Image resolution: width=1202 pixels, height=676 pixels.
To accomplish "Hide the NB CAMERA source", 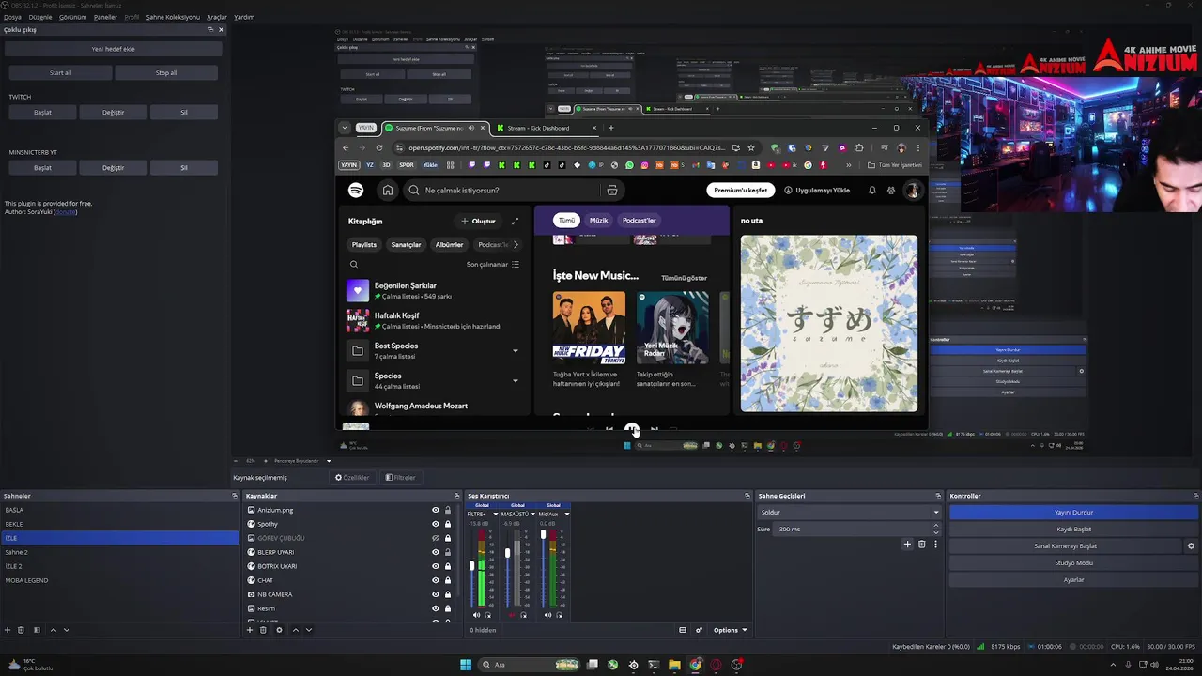I will (435, 594).
